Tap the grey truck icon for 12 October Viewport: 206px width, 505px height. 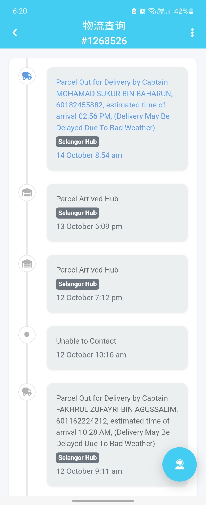[27, 392]
